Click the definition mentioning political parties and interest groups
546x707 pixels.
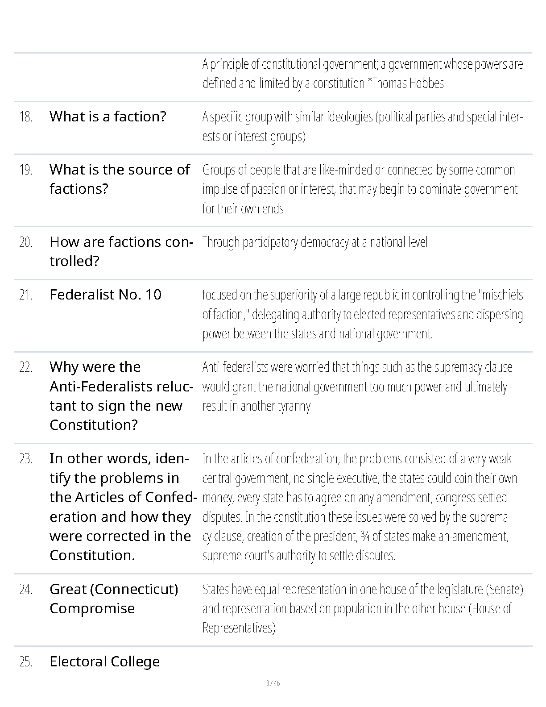tap(363, 126)
